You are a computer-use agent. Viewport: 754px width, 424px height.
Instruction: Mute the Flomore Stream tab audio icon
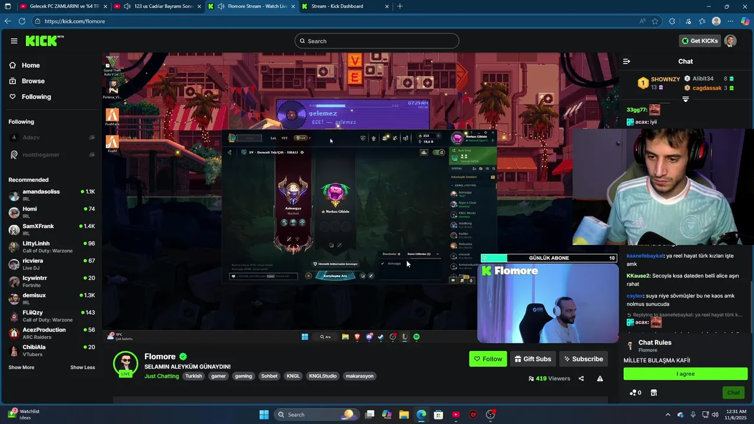[x=221, y=6]
